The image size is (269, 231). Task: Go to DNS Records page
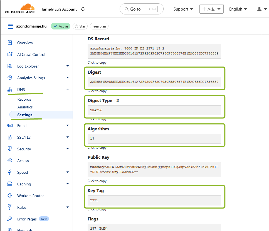coord(24,99)
